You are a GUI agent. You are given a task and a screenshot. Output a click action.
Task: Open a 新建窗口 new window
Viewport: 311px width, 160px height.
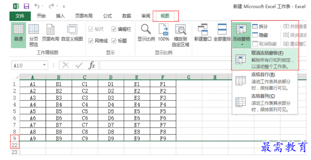click(x=203, y=33)
